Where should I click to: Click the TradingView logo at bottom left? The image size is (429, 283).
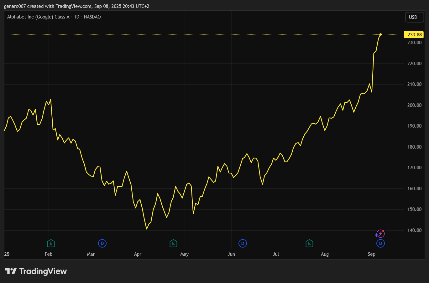36,271
